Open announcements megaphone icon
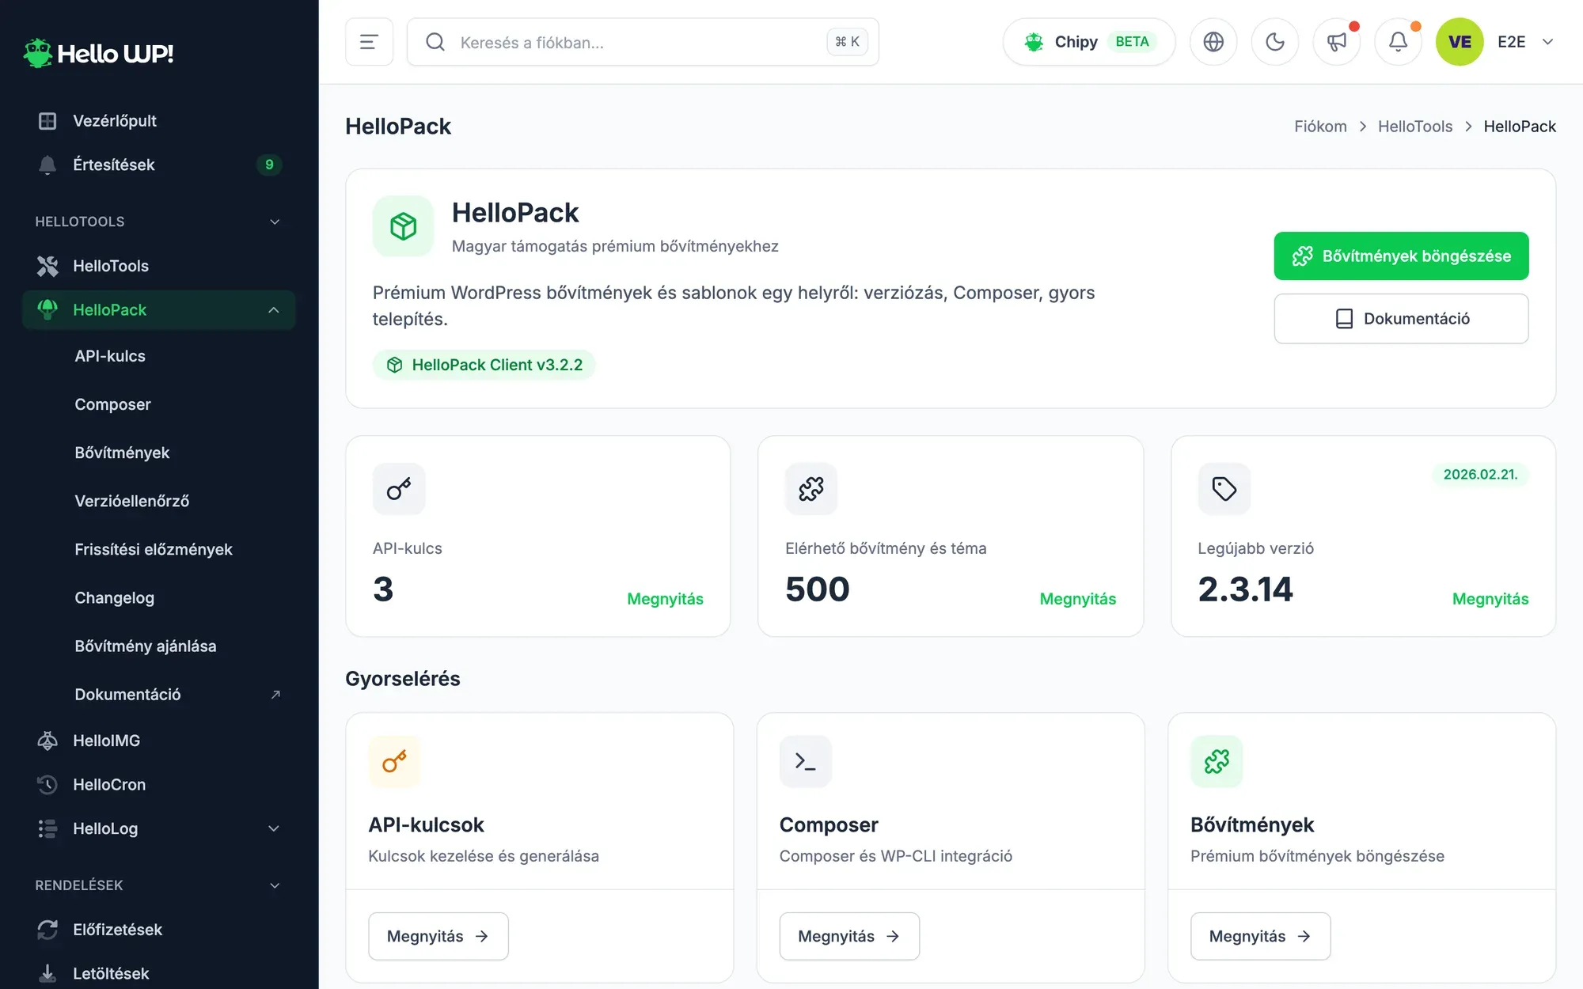 coord(1337,42)
